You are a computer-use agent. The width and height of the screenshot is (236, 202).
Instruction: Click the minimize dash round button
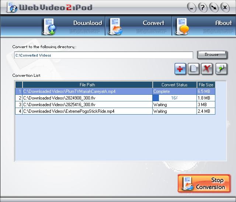point(192,8)
